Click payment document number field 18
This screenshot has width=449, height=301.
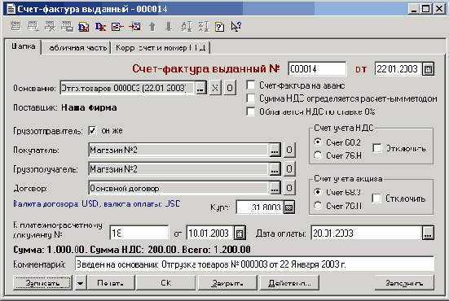pyautogui.click(x=139, y=233)
